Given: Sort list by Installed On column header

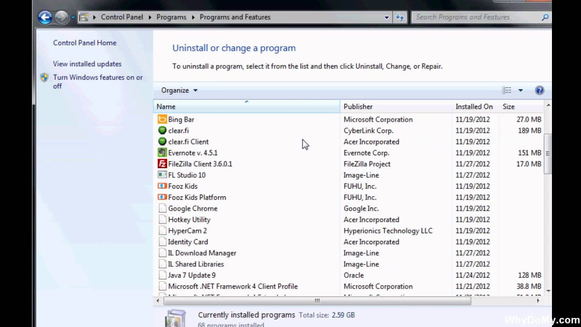Looking at the screenshot, I should tap(475, 107).
